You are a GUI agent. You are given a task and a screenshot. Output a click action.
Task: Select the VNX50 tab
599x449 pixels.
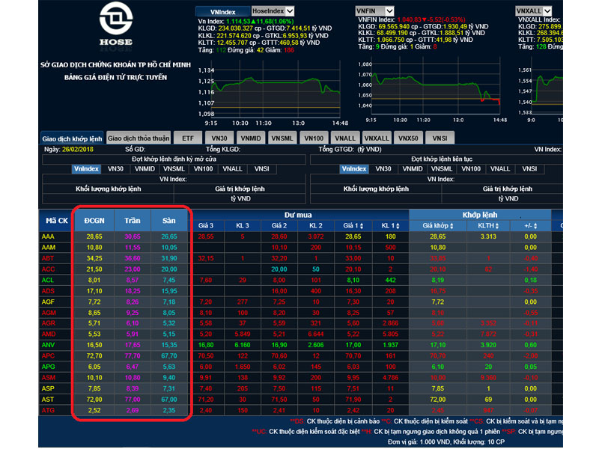coord(408,138)
